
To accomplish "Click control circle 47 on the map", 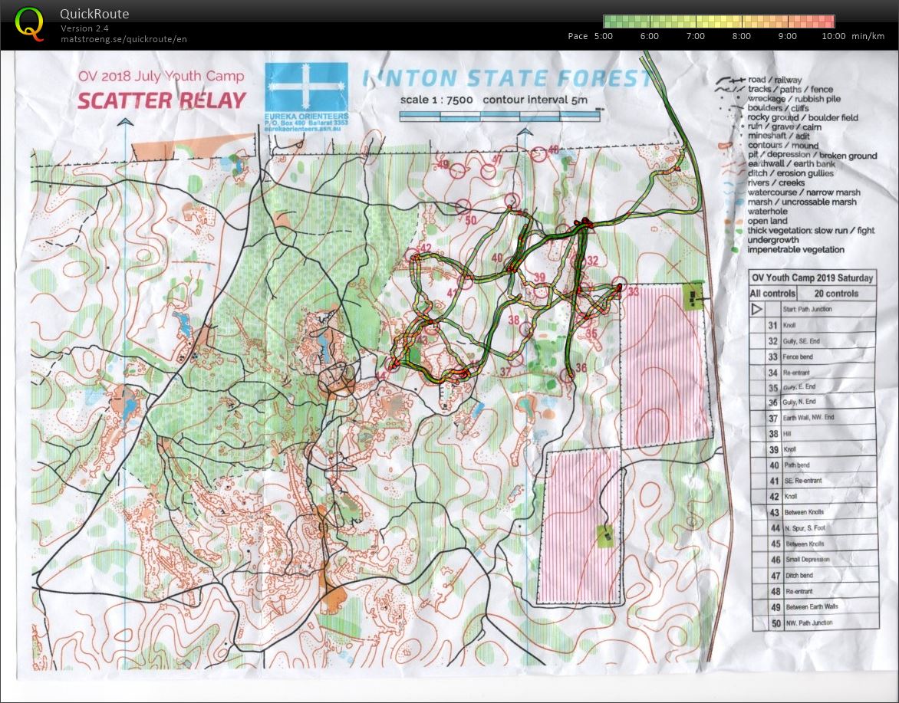I will 487,169.
